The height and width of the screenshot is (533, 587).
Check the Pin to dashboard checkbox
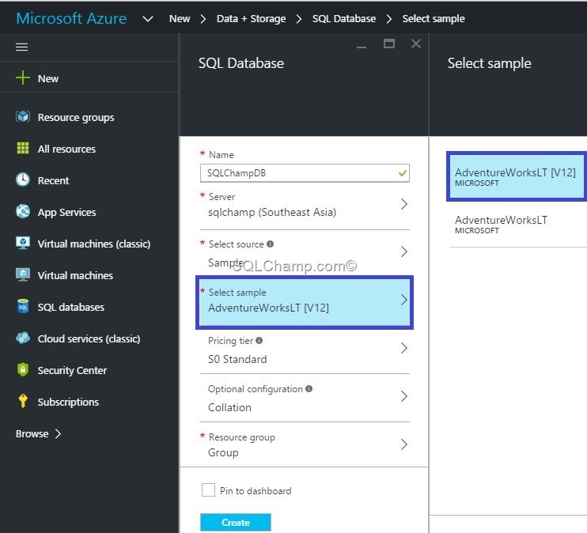(208, 490)
